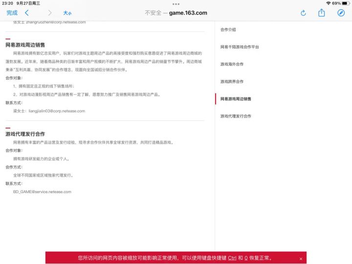
Task: Click 拥有游戏研发能力的企业或个人 text
Action: tap(41, 159)
